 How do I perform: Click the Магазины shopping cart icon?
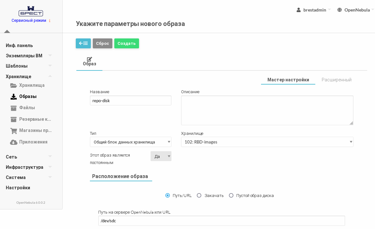(x=13, y=131)
